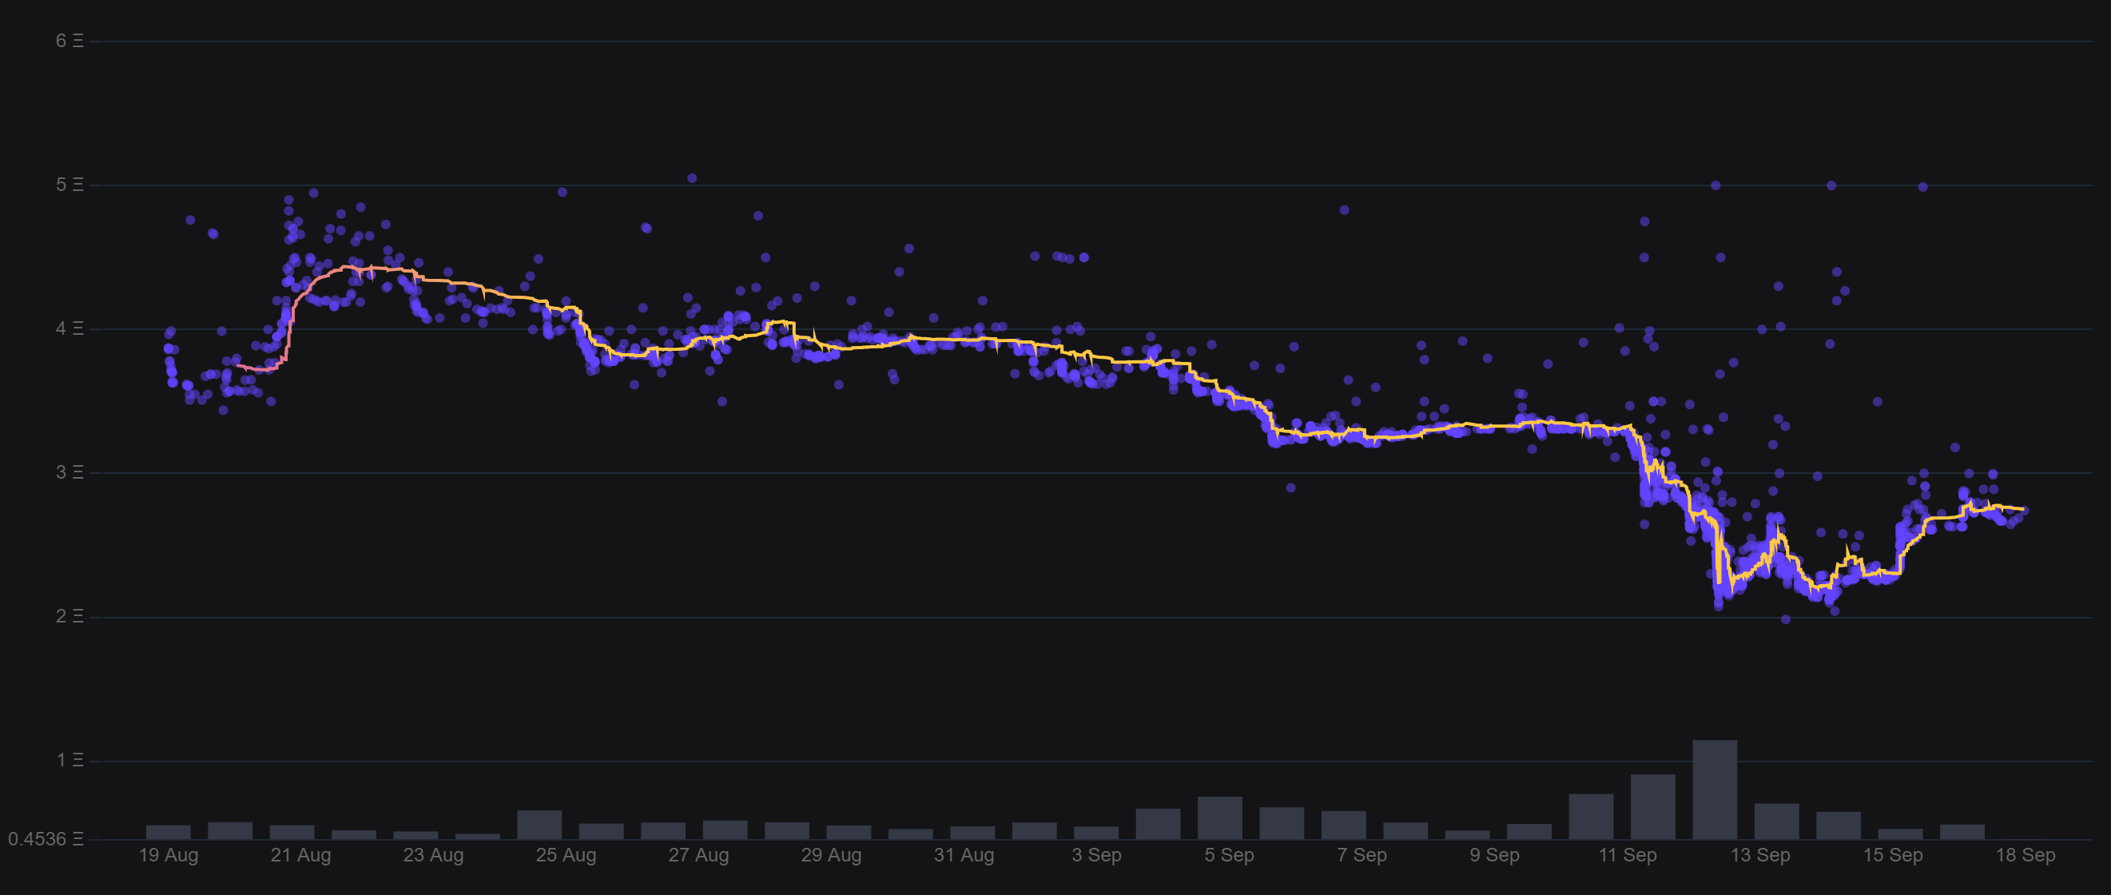Select the volume bar above 5 Sep
The image size is (2111, 895).
click(x=1219, y=817)
